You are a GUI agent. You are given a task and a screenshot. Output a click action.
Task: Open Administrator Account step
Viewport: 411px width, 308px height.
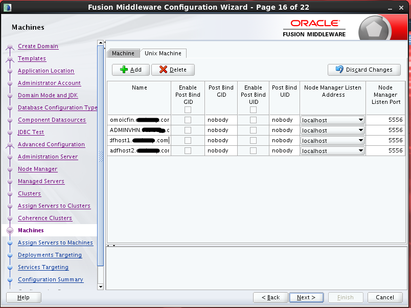[x=49, y=83]
